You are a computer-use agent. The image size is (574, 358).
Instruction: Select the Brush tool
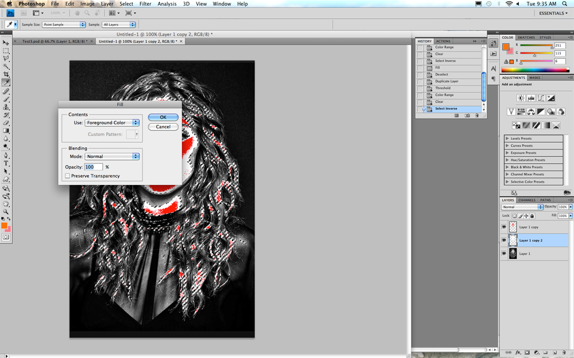tap(6, 99)
